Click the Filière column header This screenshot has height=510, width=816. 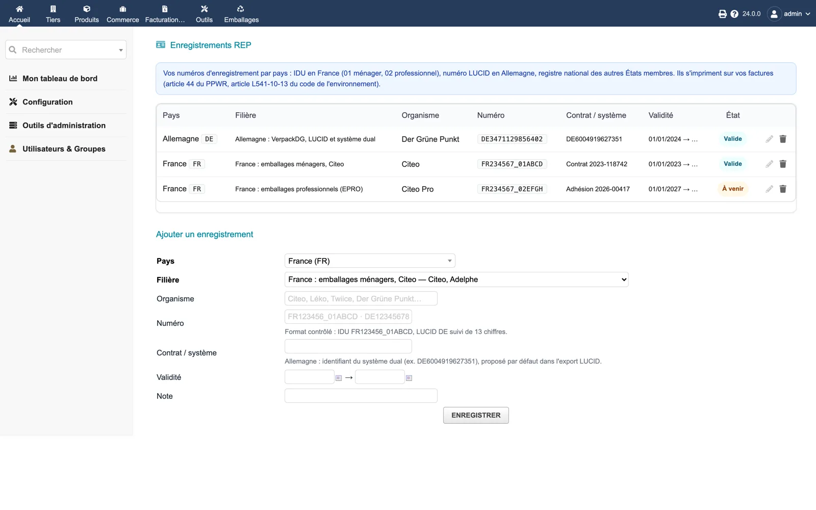(246, 115)
